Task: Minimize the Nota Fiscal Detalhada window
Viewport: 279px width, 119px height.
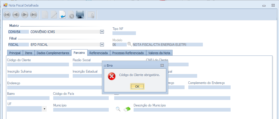Action: coord(264,5)
